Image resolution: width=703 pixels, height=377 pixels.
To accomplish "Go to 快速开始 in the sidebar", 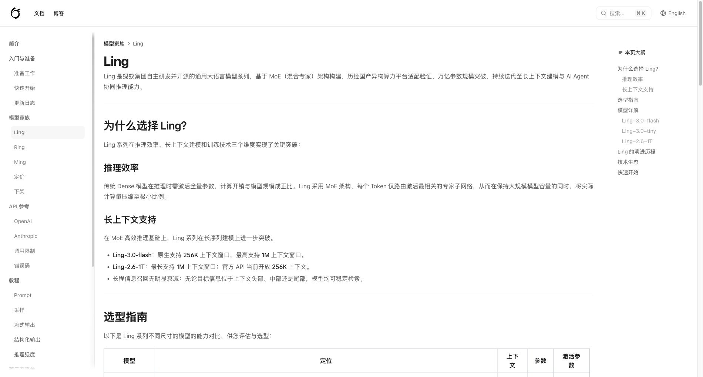I will coord(24,88).
